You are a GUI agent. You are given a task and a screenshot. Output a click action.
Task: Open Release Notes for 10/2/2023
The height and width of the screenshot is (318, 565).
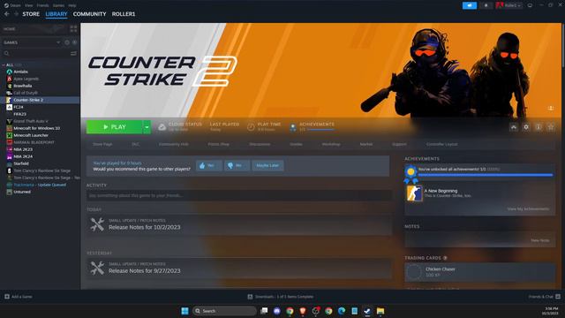pos(145,227)
